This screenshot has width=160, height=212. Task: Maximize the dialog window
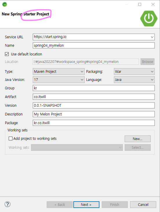(140, 4)
